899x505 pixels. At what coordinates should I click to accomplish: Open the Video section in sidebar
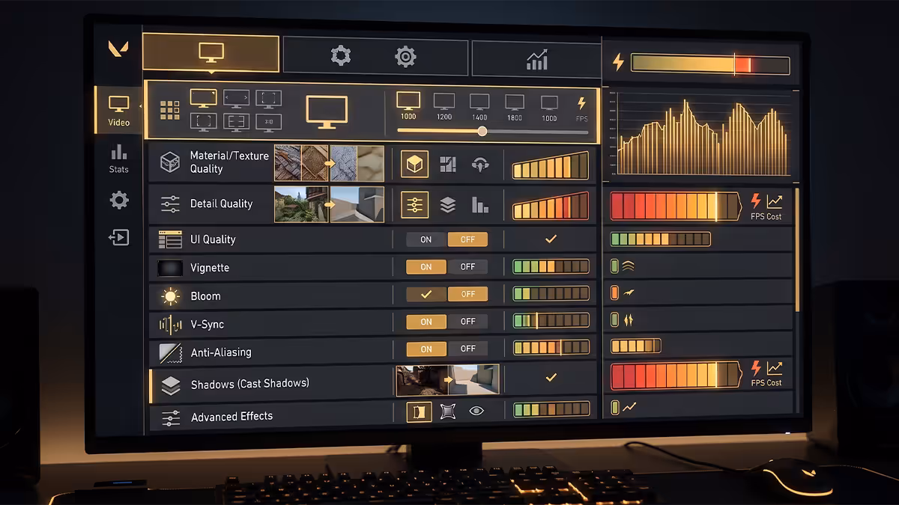(118, 110)
